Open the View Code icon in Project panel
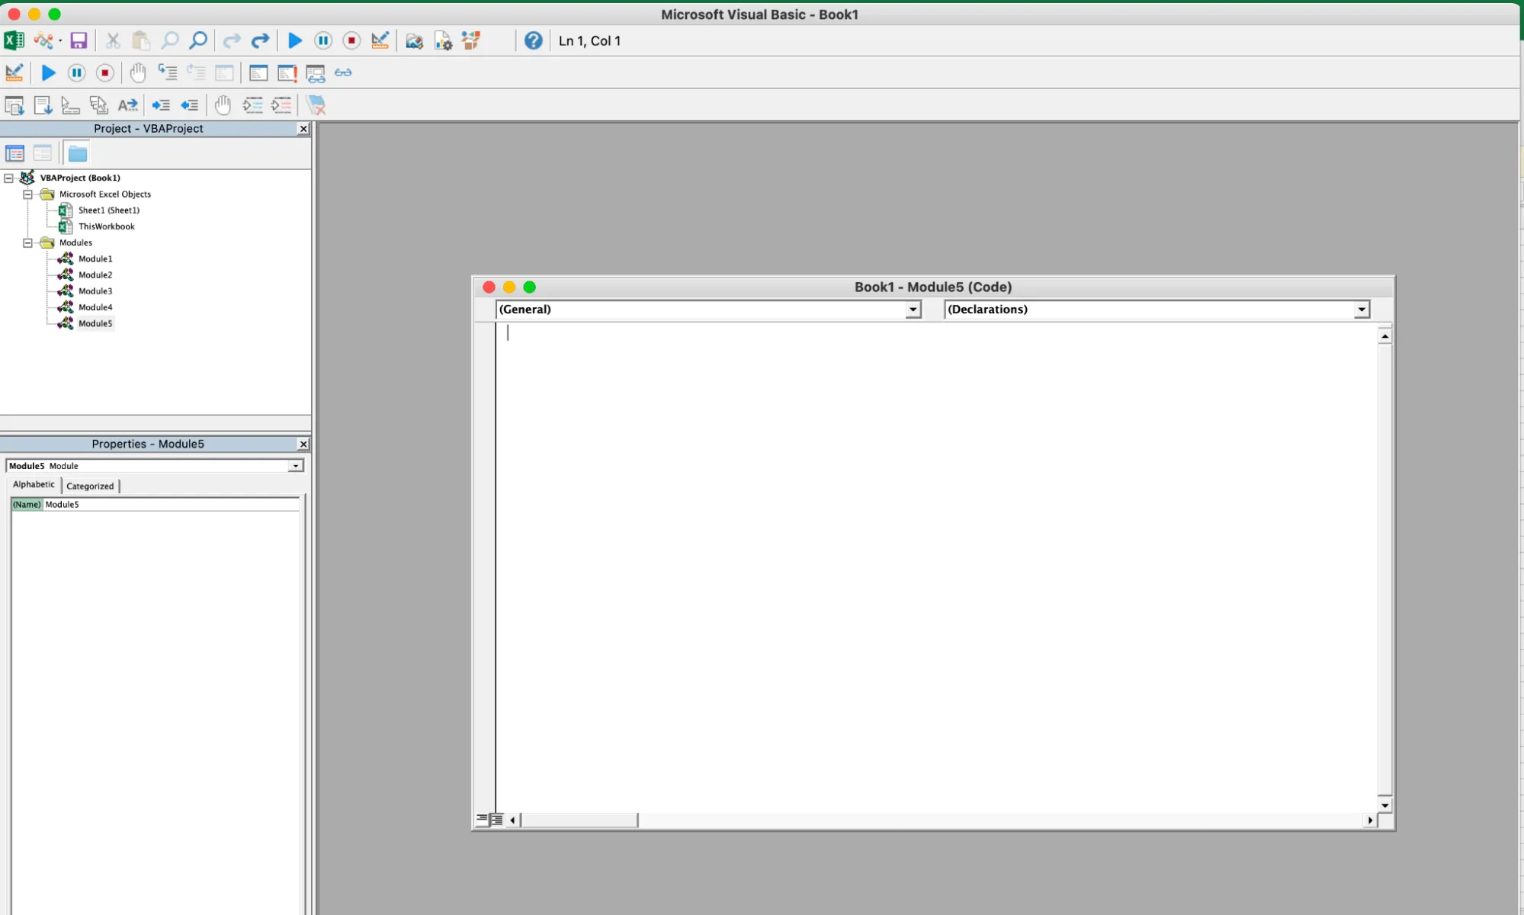The image size is (1524, 915). pos(14,152)
